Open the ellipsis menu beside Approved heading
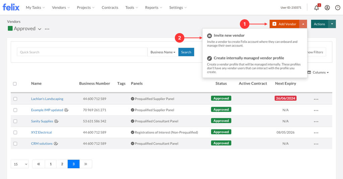Screen dimensions: 343x179 (47, 29)
